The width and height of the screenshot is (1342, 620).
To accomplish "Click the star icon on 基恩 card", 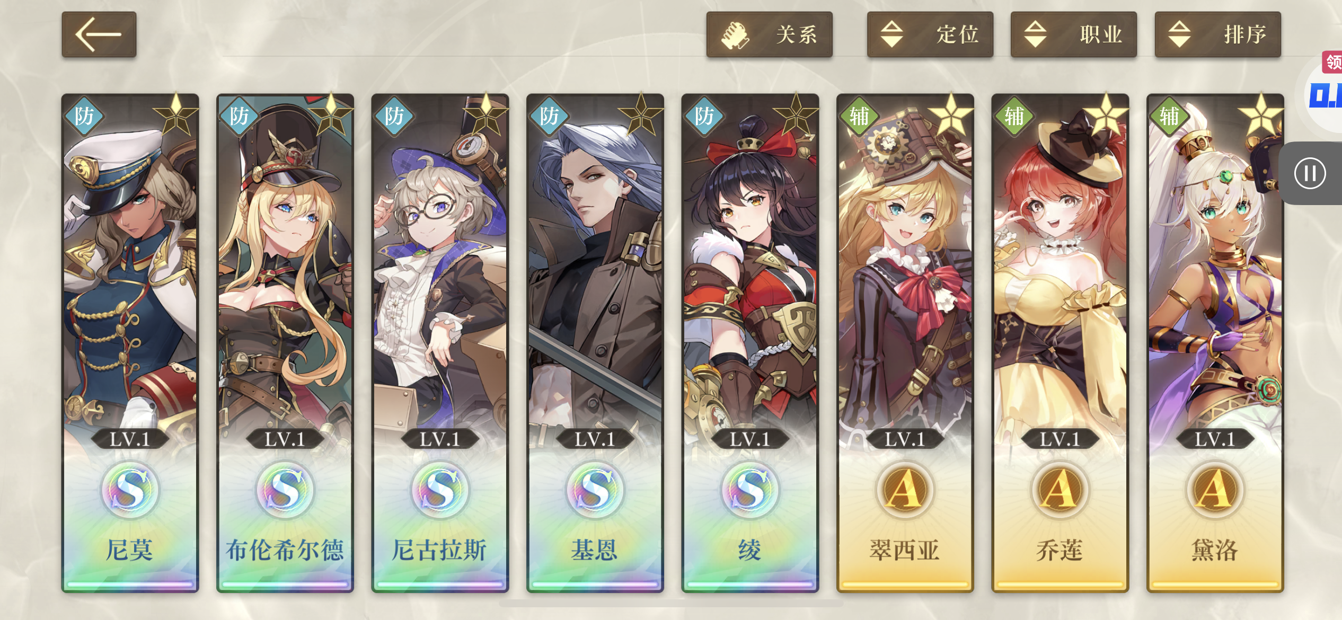I will (641, 115).
